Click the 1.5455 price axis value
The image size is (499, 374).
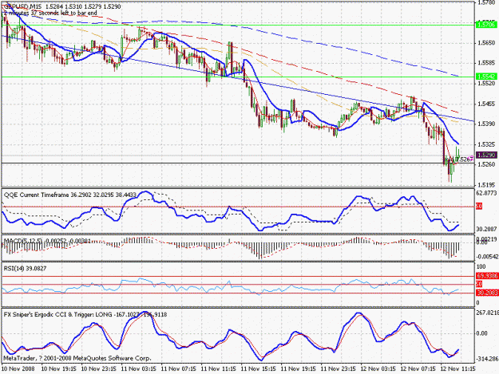click(486, 104)
